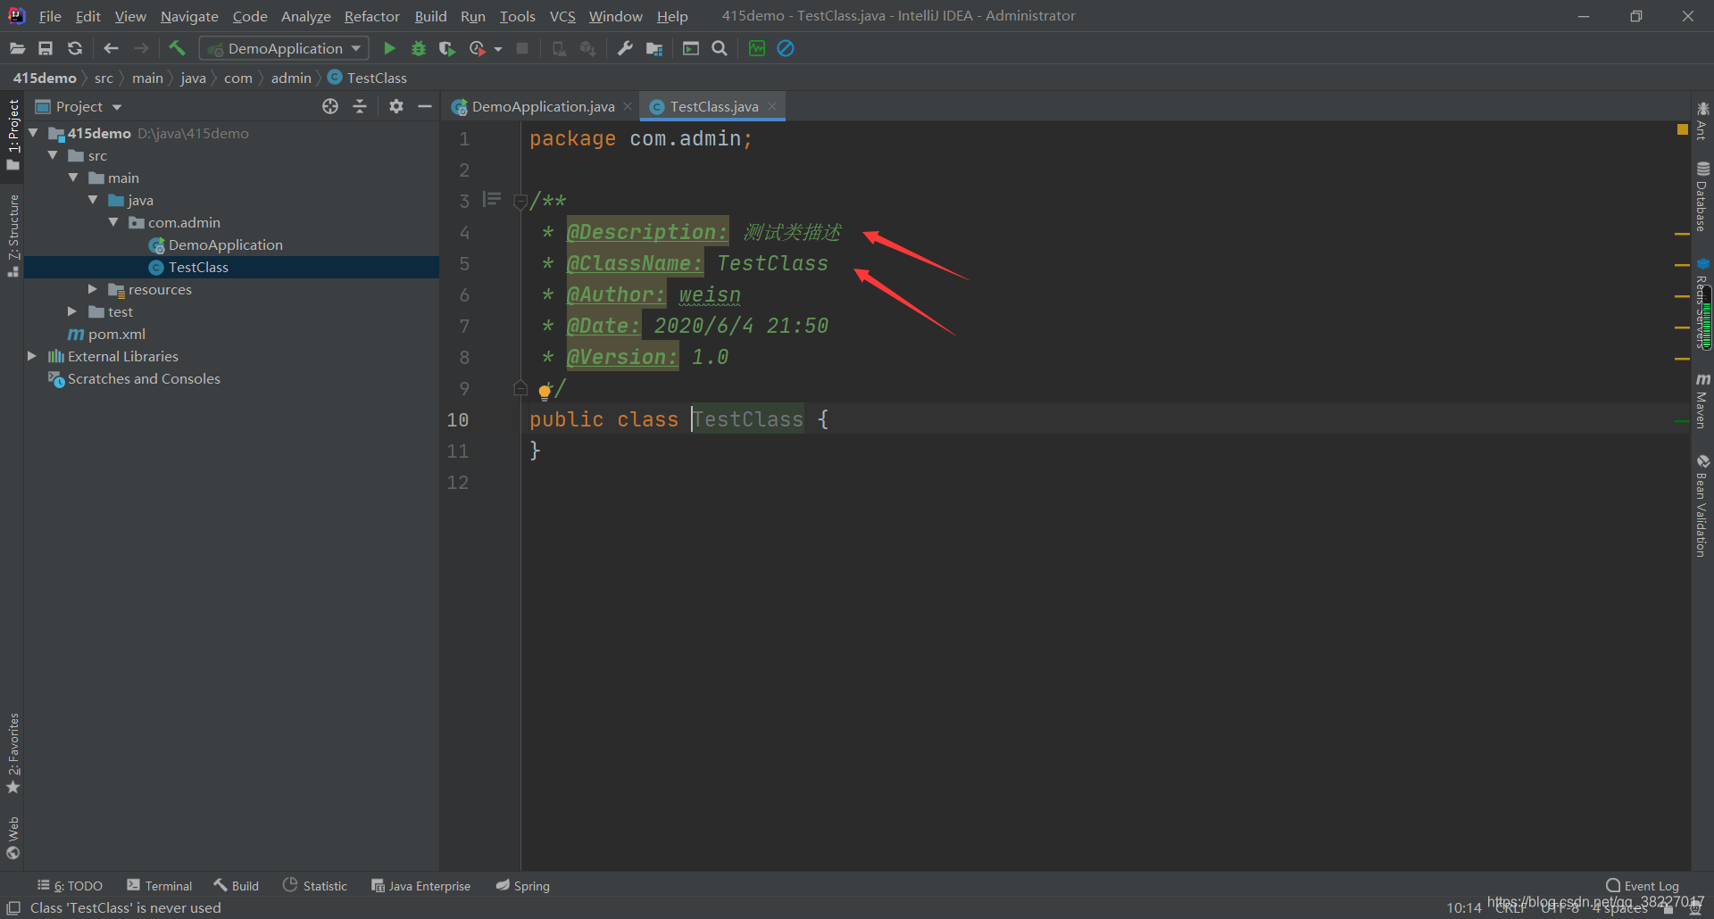Click the yellow inspection indicator at editor top right

1683,129
